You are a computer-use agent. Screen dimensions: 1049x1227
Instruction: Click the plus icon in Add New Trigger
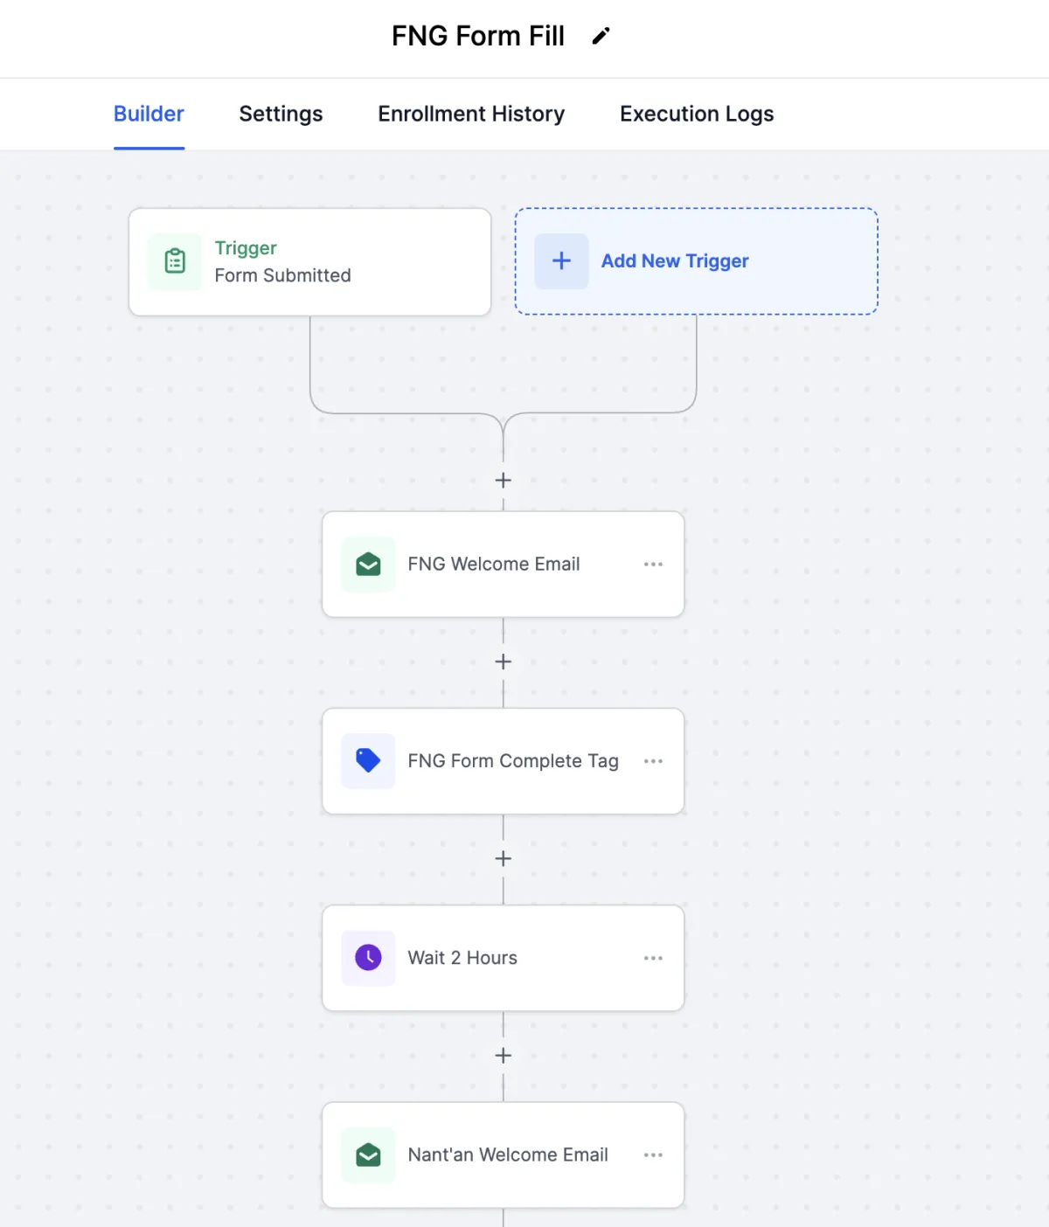[561, 261]
